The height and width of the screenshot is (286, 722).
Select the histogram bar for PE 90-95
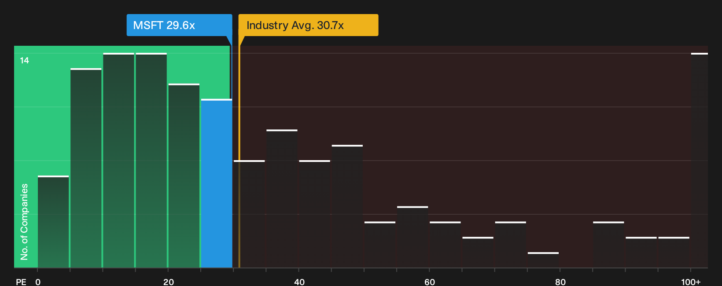641,253
